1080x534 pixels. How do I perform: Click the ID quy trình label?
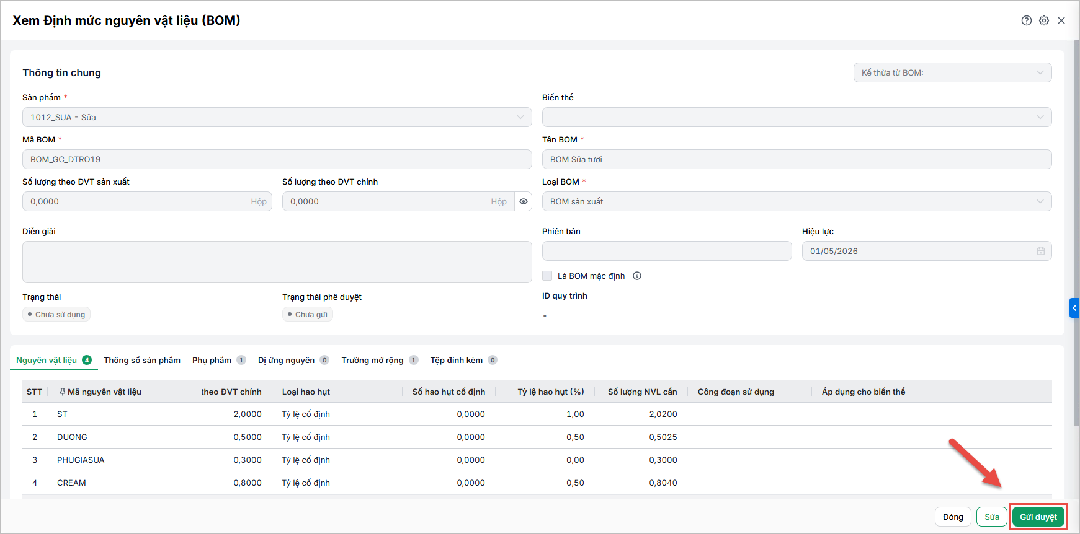tap(565, 295)
